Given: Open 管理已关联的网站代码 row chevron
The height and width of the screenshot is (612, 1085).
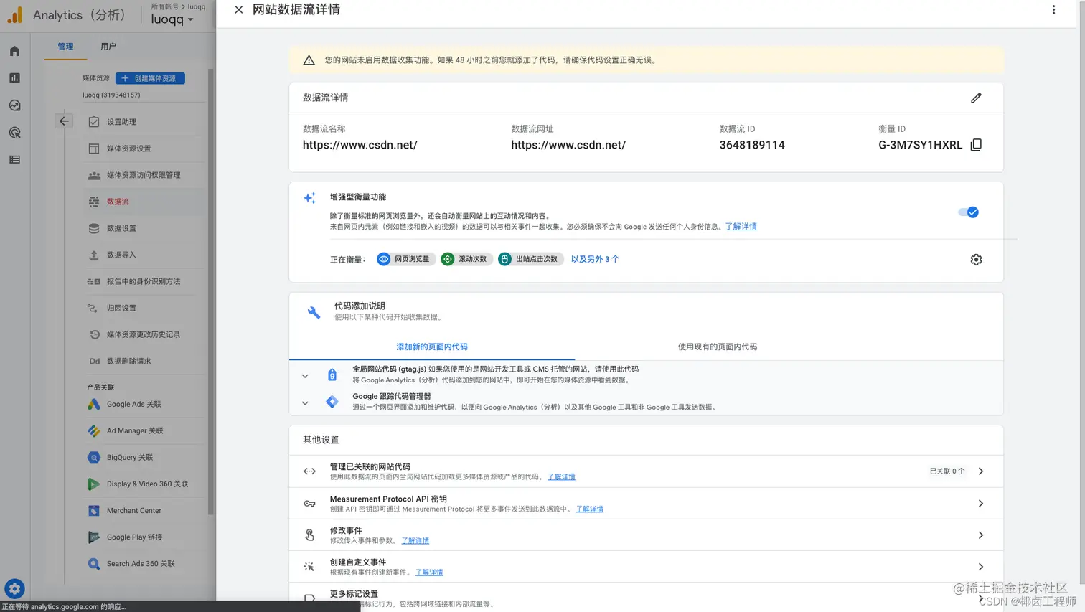Looking at the screenshot, I should pyautogui.click(x=981, y=471).
